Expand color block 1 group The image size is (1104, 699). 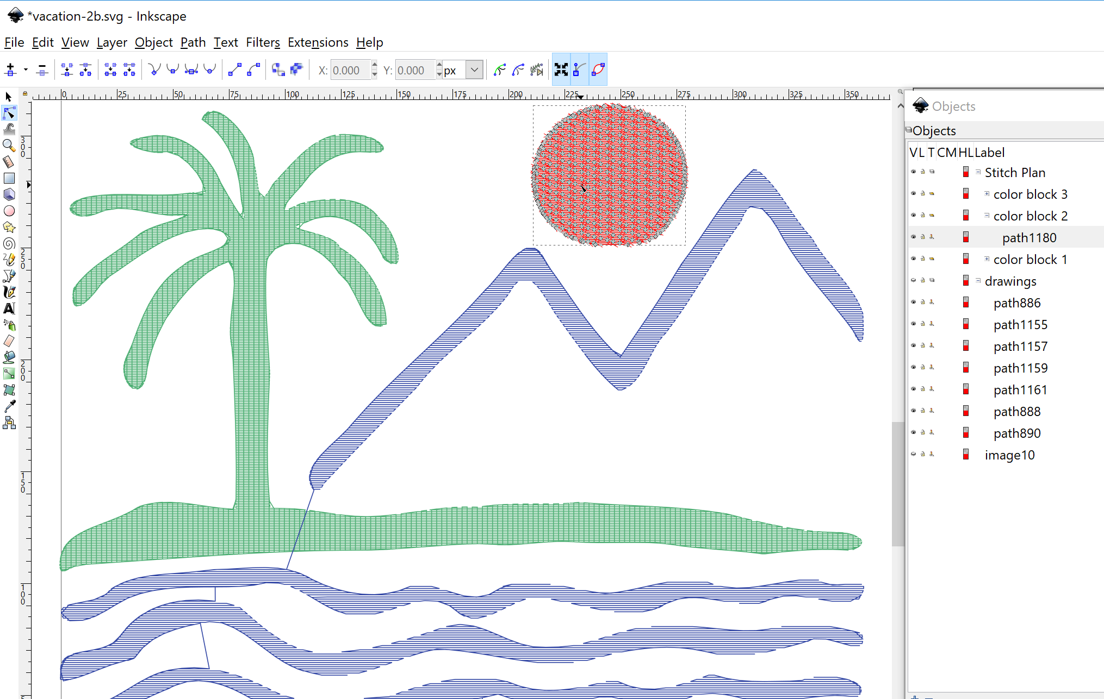pos(987,259)
